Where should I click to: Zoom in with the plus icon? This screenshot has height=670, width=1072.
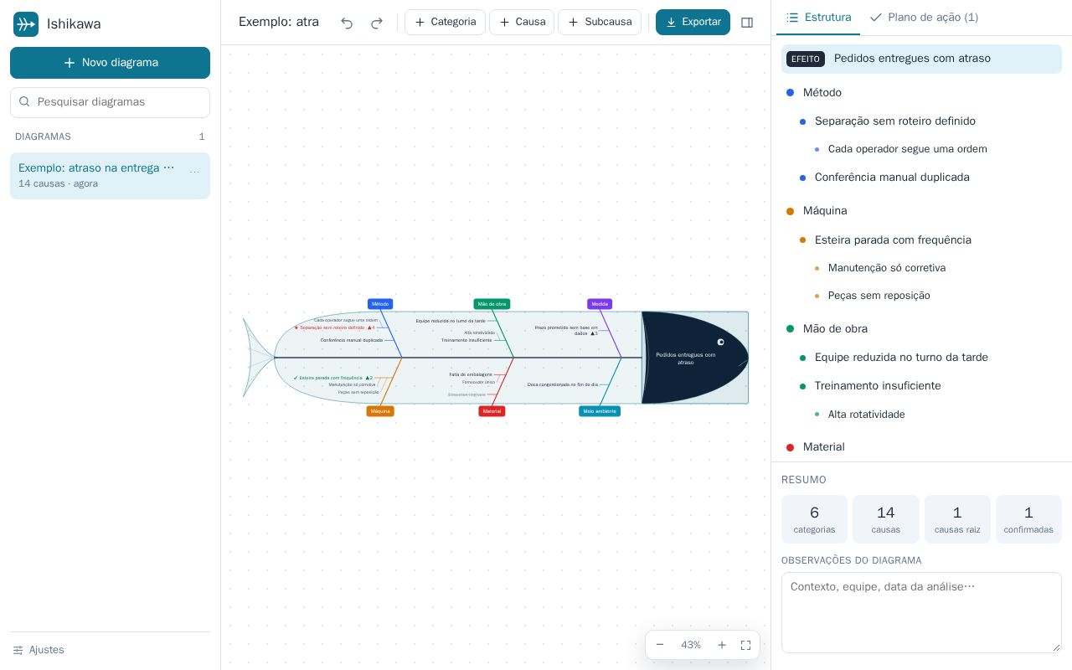(x=722, y=645)
